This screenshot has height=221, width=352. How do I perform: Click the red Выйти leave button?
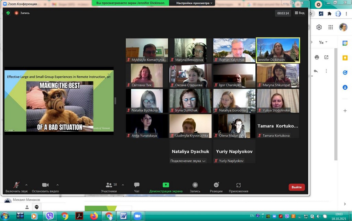pos(296,187)
